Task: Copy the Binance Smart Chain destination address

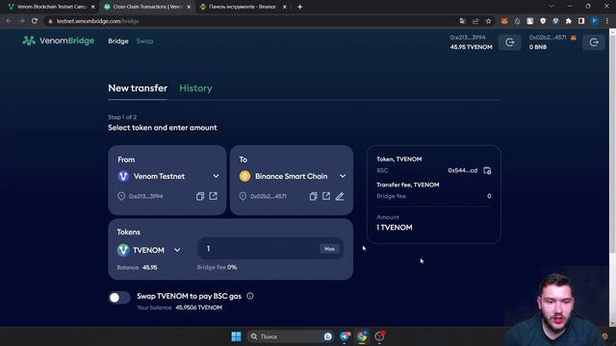Action: tap(313, 196)
